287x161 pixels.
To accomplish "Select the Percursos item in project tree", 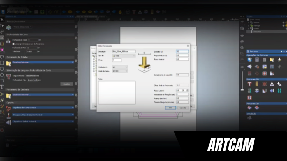I will (x=257, y=32).
